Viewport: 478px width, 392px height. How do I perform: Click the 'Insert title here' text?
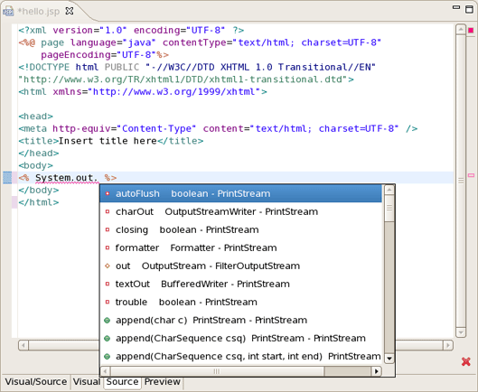tap(108, 141)
